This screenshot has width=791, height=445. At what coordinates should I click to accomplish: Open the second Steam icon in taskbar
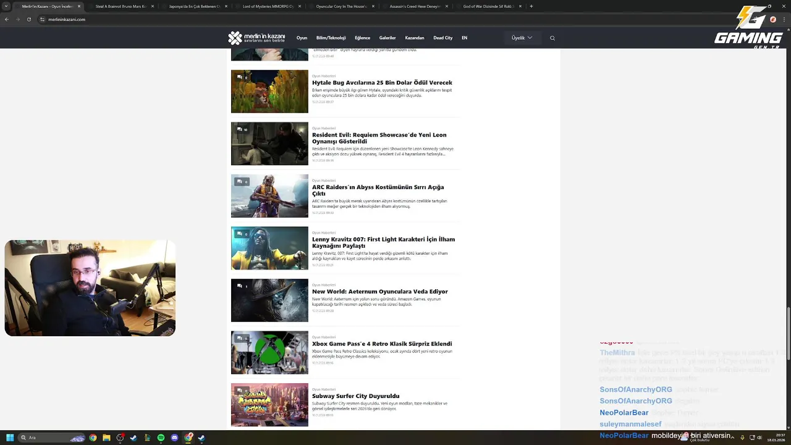[201, 438]
